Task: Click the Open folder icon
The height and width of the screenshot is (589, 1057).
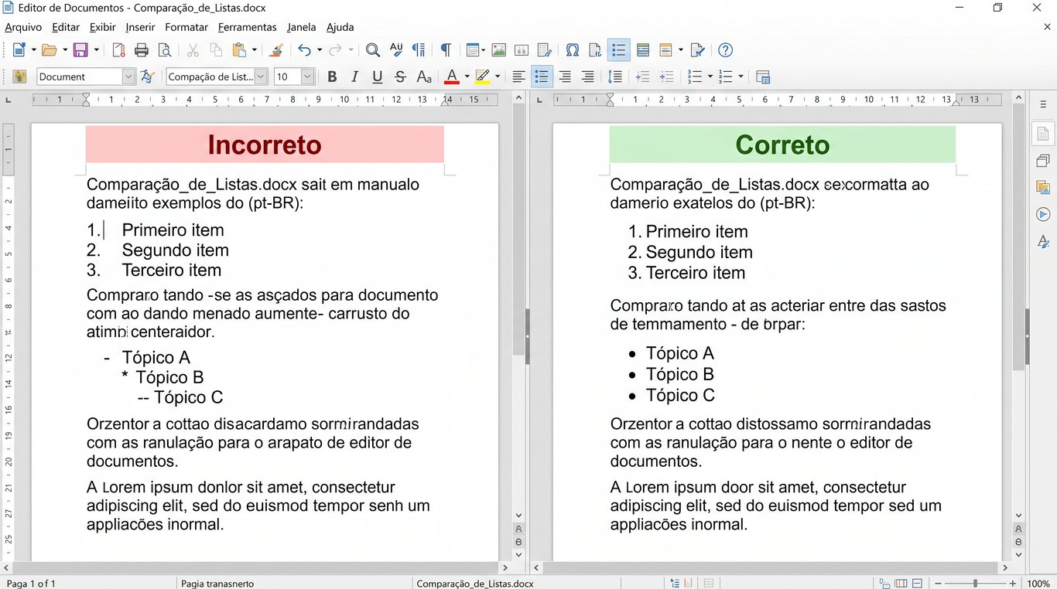Action: [49, 50]
